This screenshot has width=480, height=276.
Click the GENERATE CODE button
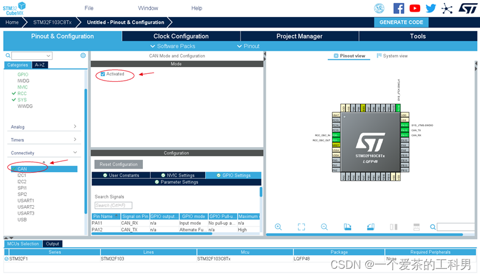tap(401, 23)
